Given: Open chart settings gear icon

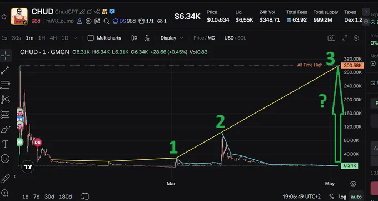Looking at the screenshot, I should [356, 38].
